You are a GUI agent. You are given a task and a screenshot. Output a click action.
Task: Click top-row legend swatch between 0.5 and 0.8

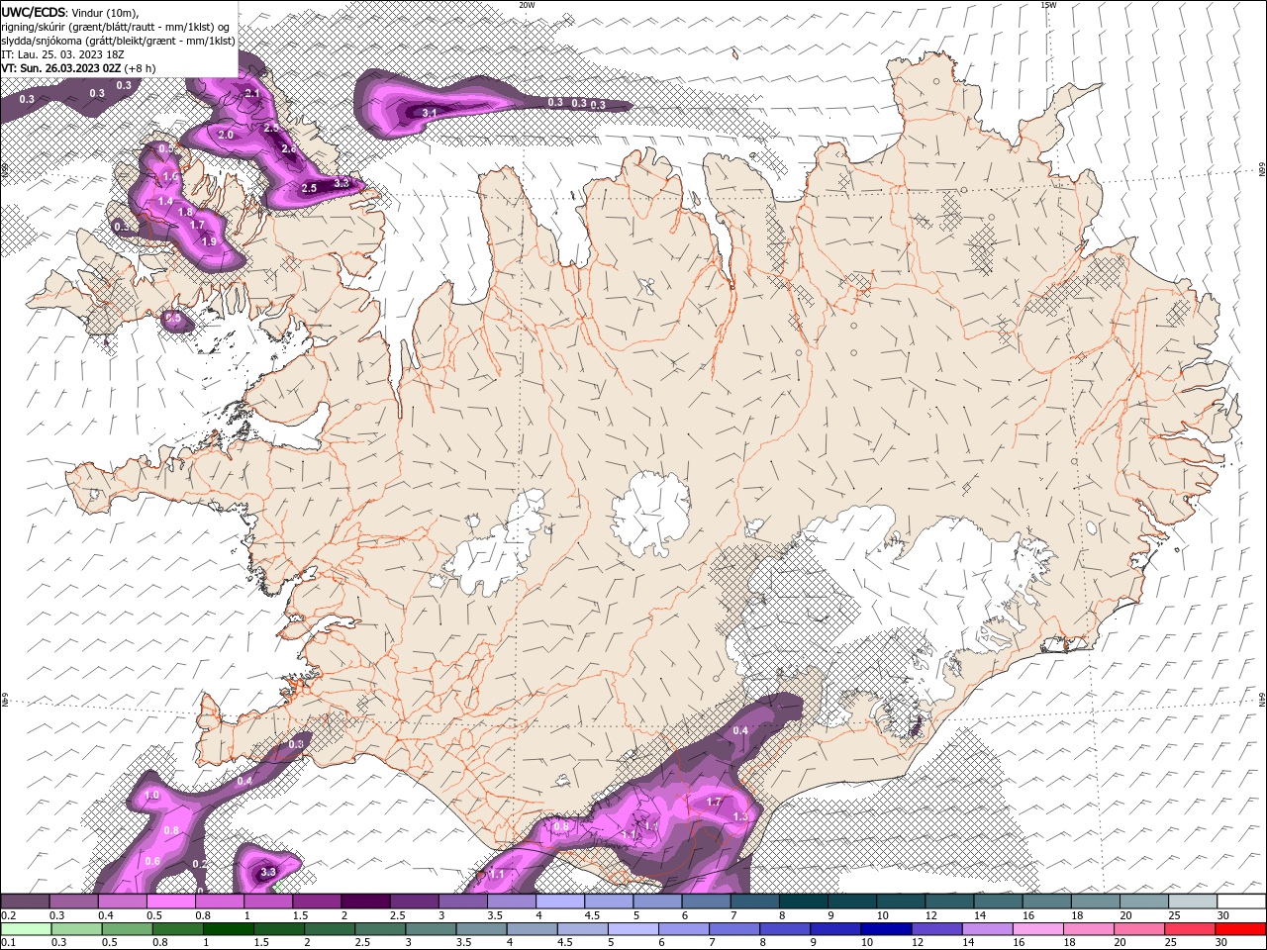(171, 901)
